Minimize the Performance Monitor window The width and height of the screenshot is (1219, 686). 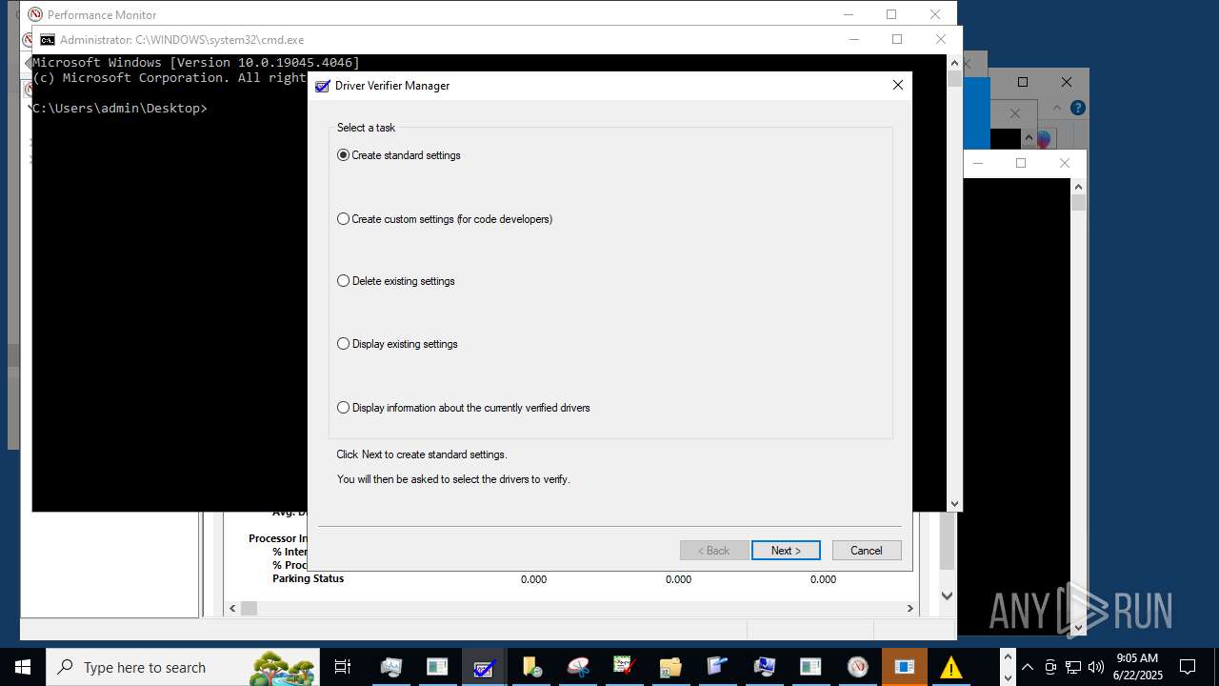(848, 14)
